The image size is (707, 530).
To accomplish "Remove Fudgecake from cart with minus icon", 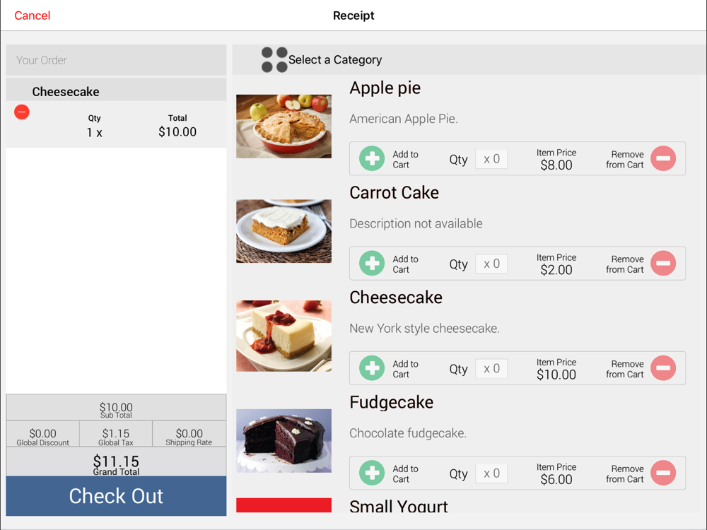I will (663, 473).
